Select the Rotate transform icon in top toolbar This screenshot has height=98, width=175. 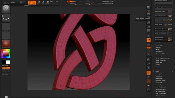[47, 2]
